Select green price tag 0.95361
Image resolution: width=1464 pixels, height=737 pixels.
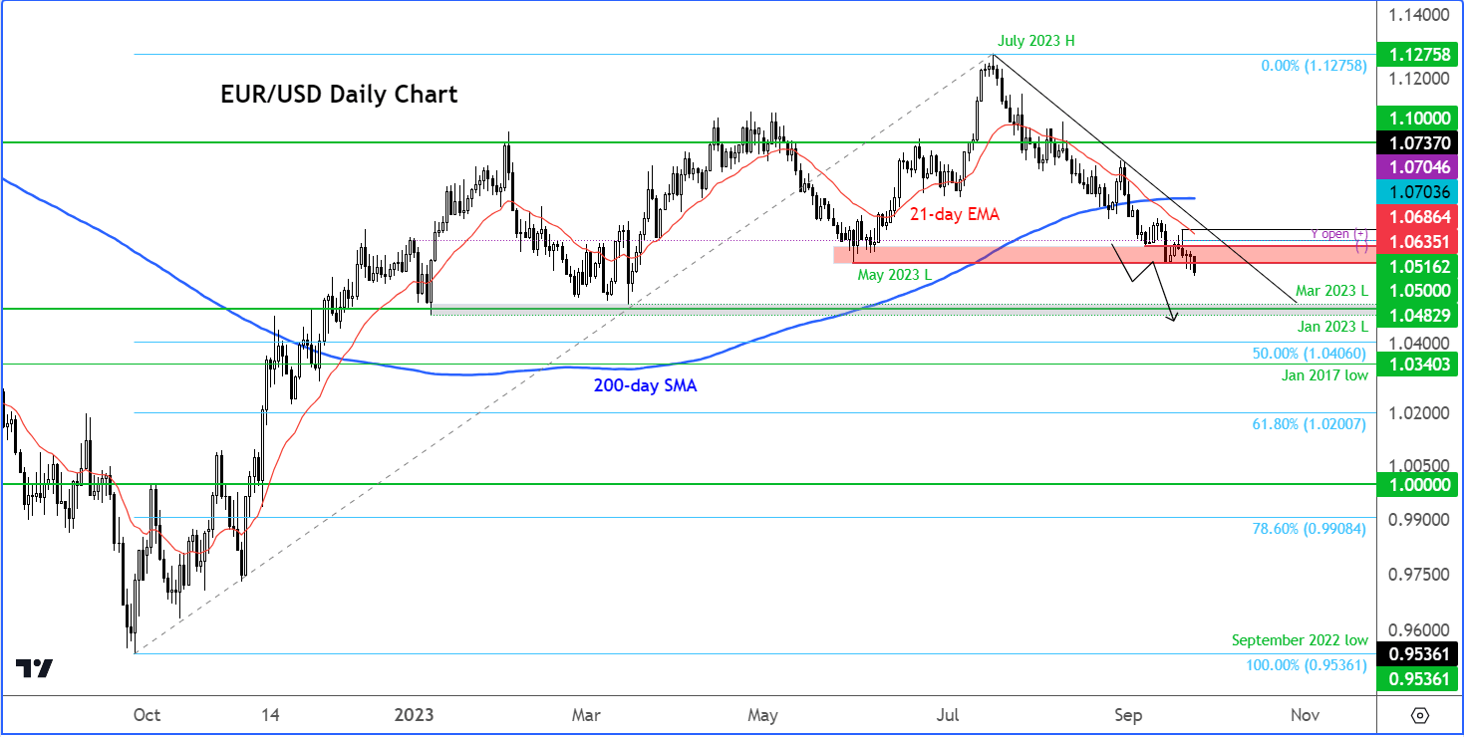pyautogui.click(x=1416, y=679)
